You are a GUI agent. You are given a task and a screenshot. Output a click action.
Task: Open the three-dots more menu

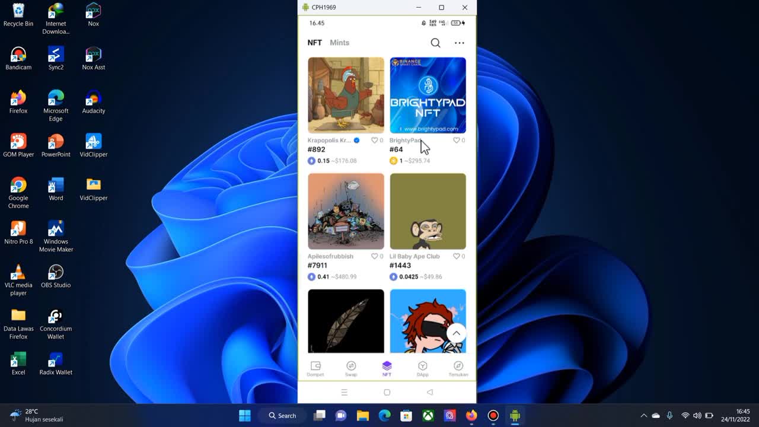coord(460,43)
